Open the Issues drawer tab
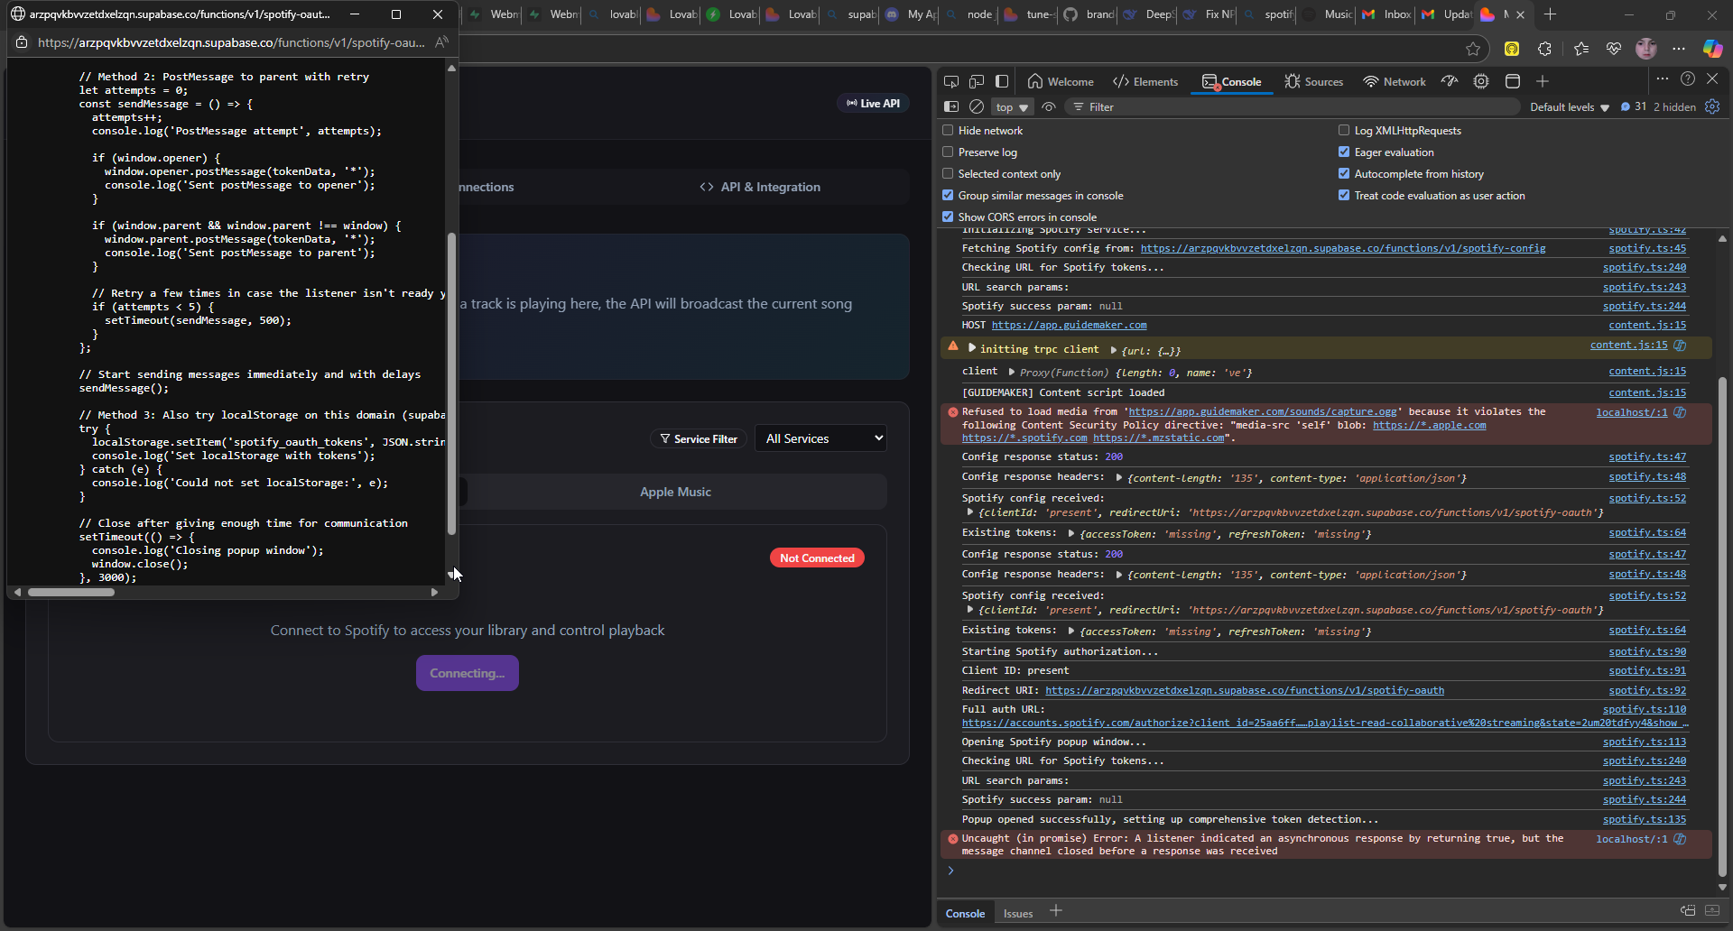This screenshot has width=1733, height=931. coord(1018,913)
